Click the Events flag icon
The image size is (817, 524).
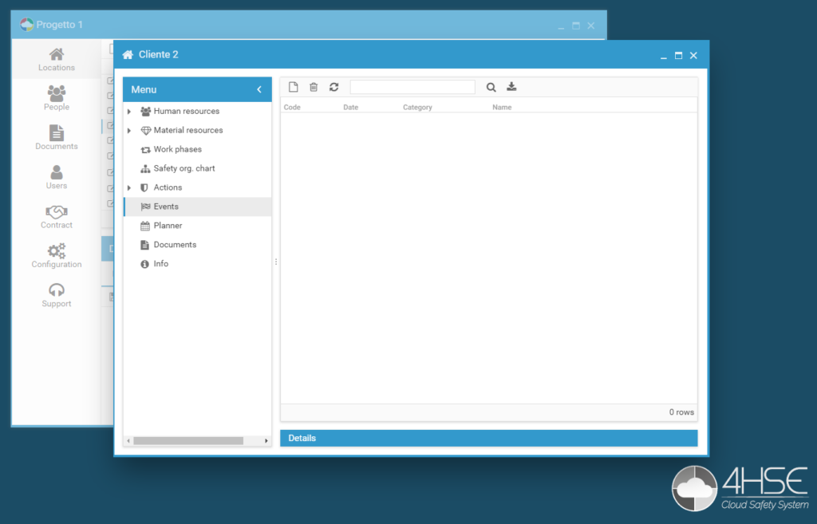pyautogui.click(x=145, y=207)
